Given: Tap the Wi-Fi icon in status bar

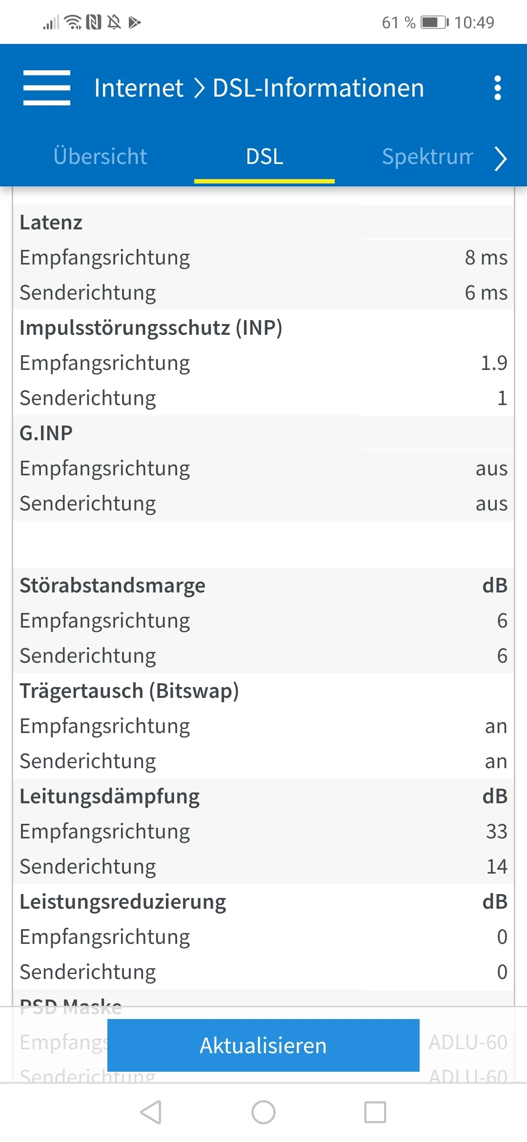Looking at the screenshot, I should click(x=74, y=22).
